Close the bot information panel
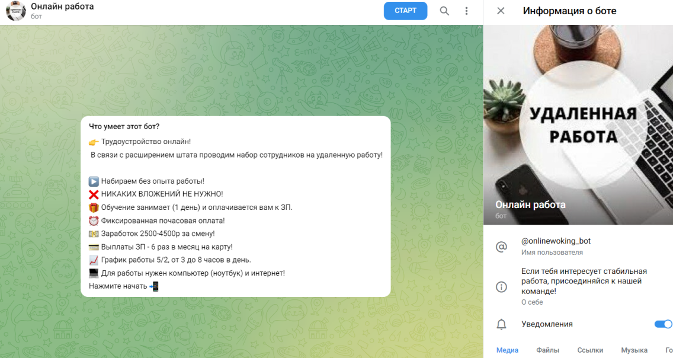Viewport: 673px width, 358px height. click(x=501, y=11)
